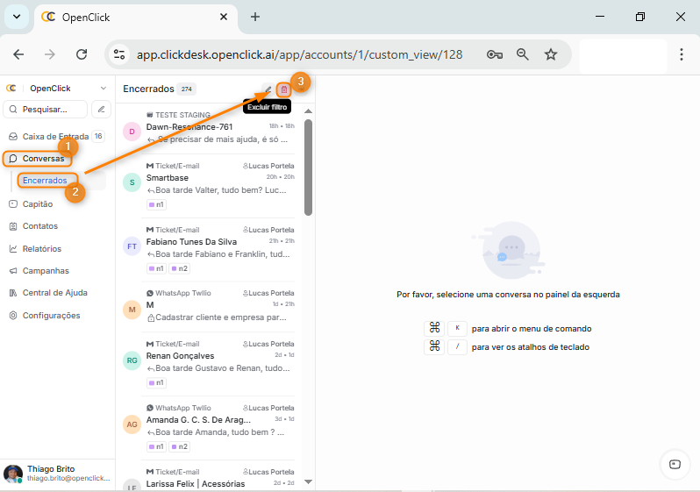Open the Chrome three-dot menu
The height and width of the screenshot is (492, 700).
click(682, 54)
